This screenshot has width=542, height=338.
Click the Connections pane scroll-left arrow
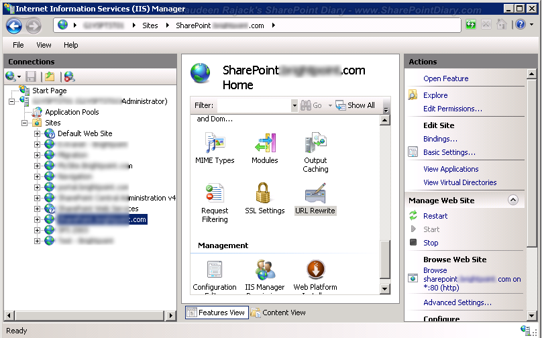[x=9, y=315]
